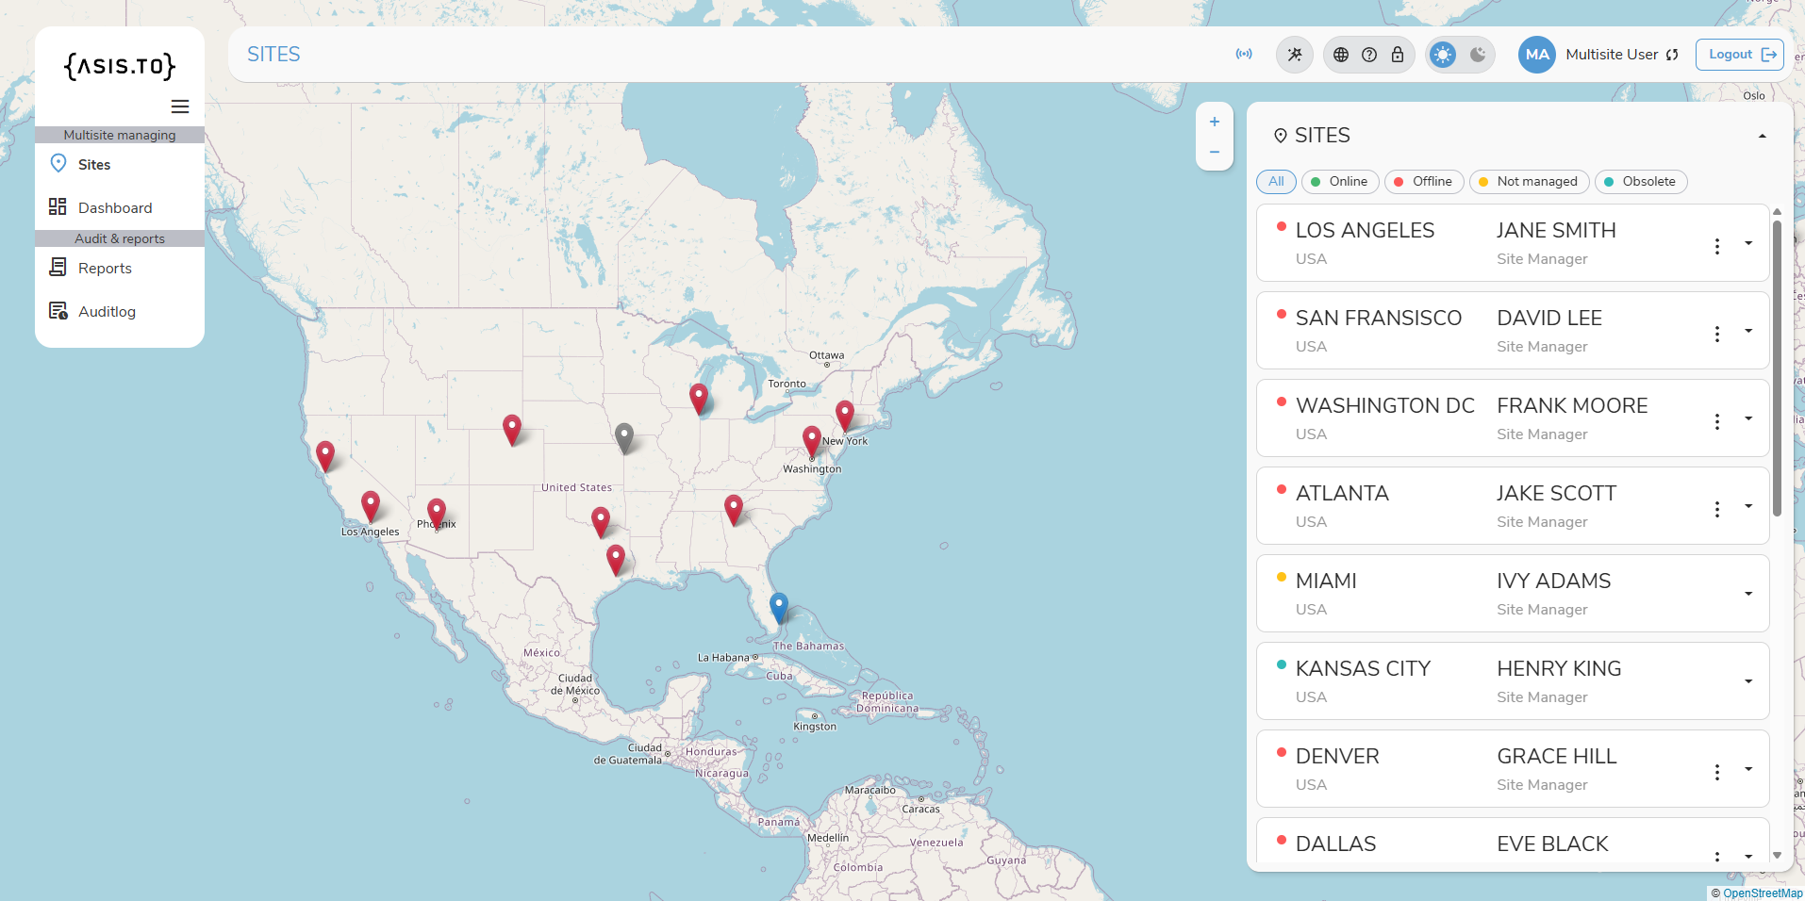Filter sites by Obsolete status
This screenshot has height=901, width=1805.
point(1641,182)
